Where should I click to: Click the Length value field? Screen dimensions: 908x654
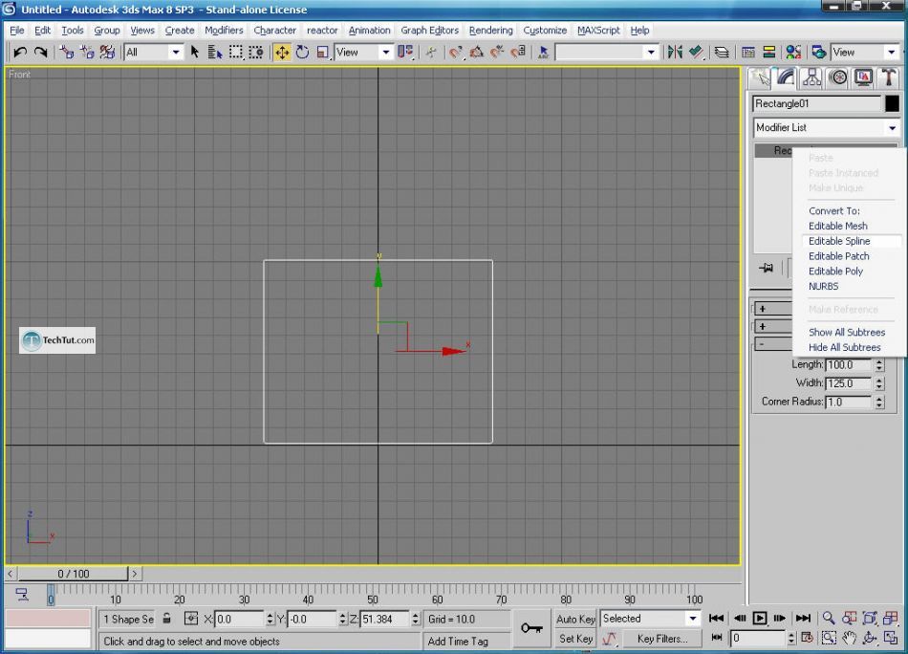point(849,365)
